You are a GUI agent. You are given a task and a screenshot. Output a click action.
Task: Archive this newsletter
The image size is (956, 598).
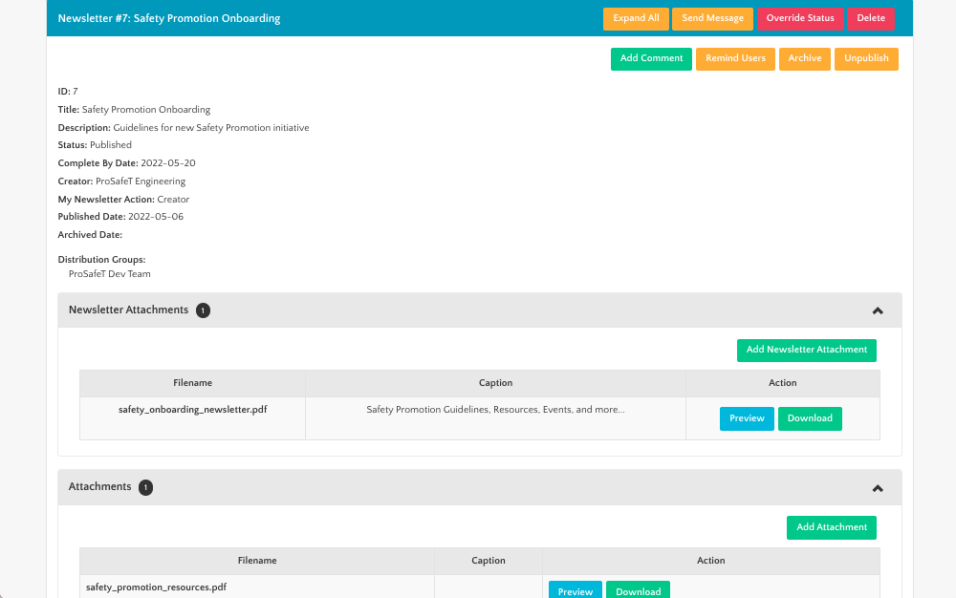805,58
